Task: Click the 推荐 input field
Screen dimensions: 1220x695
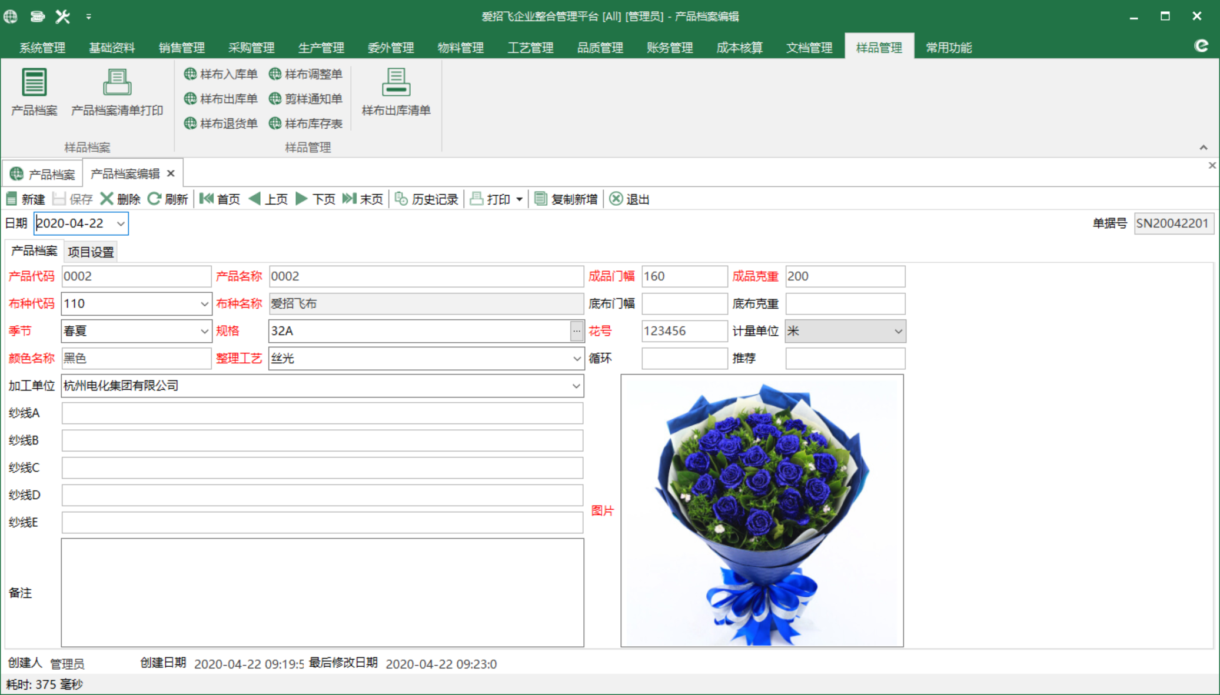Action: (845, 359)
